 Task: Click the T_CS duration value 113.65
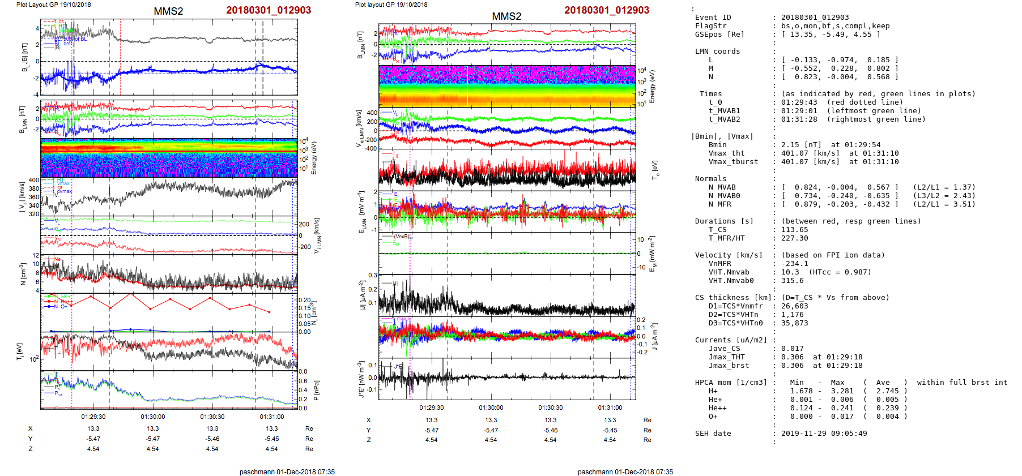(x=794, y=230)
